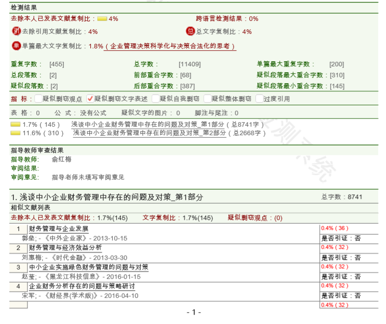Click 文字复制比：1.7%(145) text
Image resolution: width=386 pixels, height=324 pixels.
coord(178,218)
